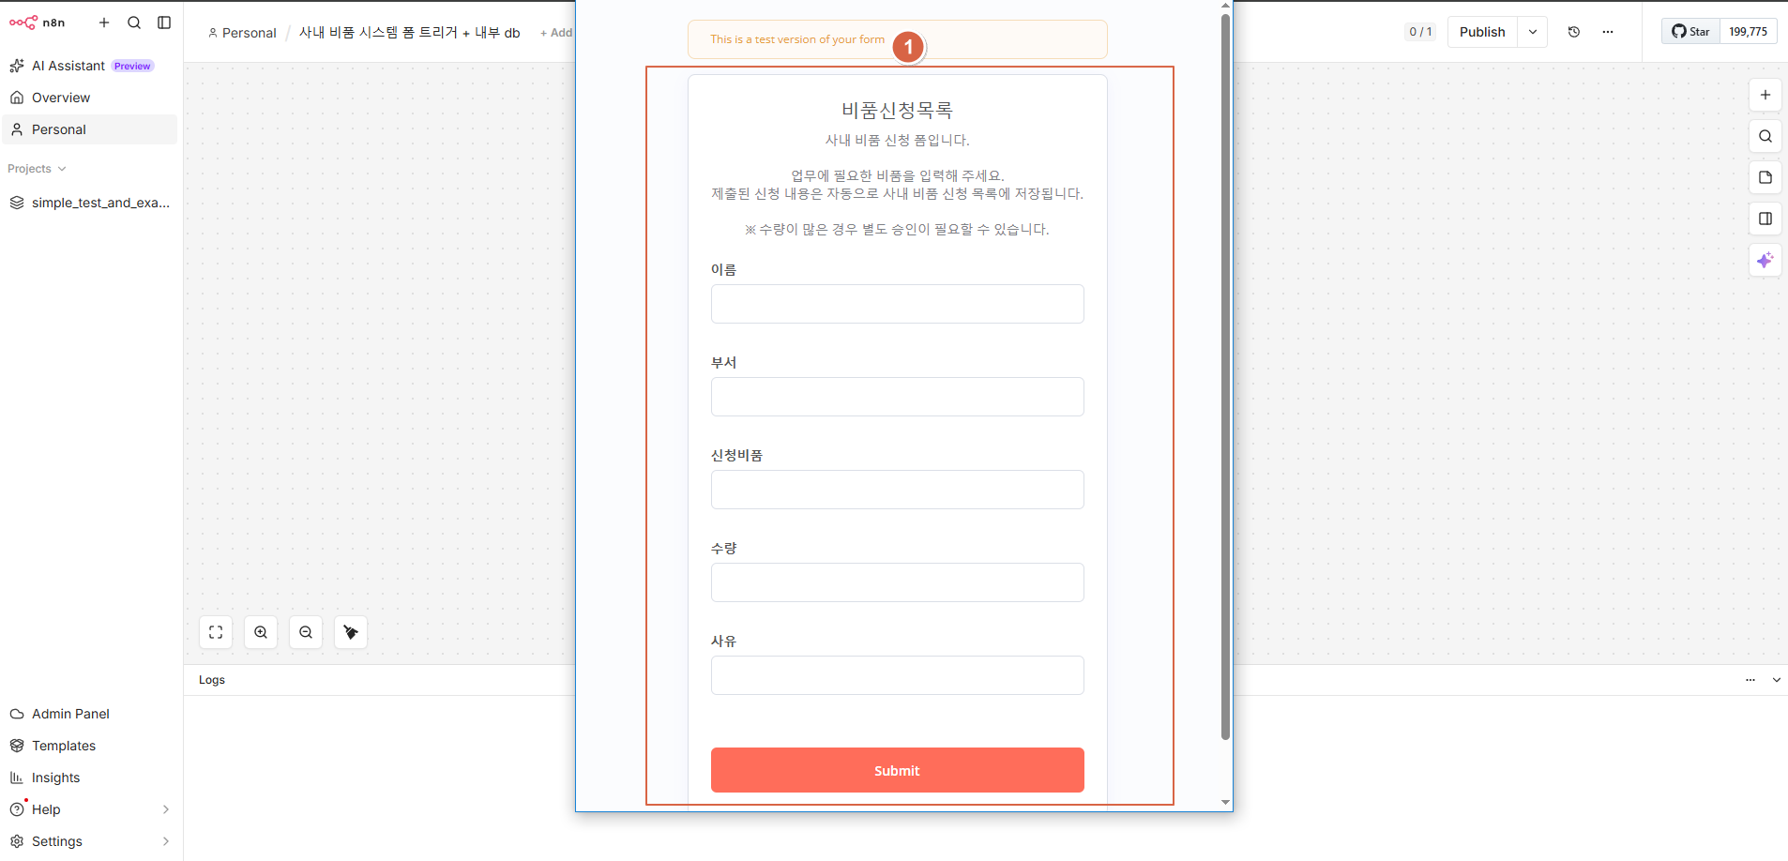Collapse the Projects section

click(x=38, y=169)
